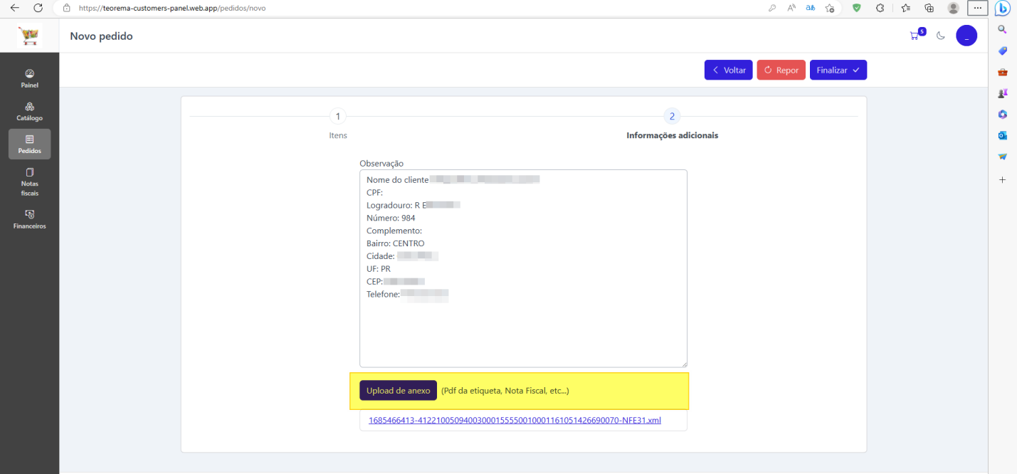This screenshot has height=474, width=1017.
Task: Go back with the browser back arrow
Action: tap(14, 8)
